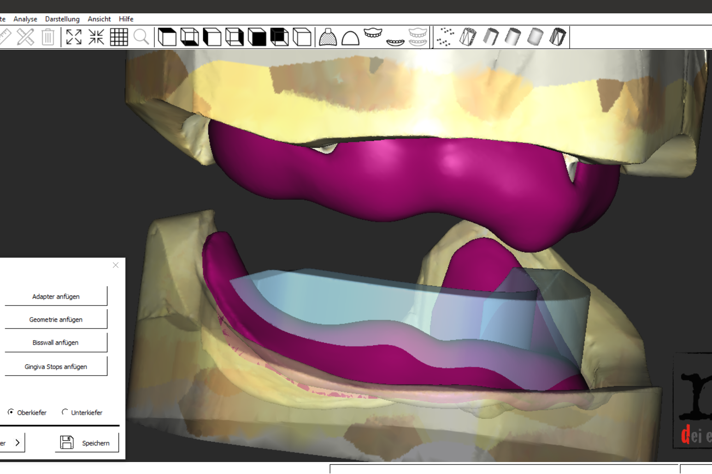
Task: Click the expand-arrows fit-to-view icon
Action: pos(74,37)
